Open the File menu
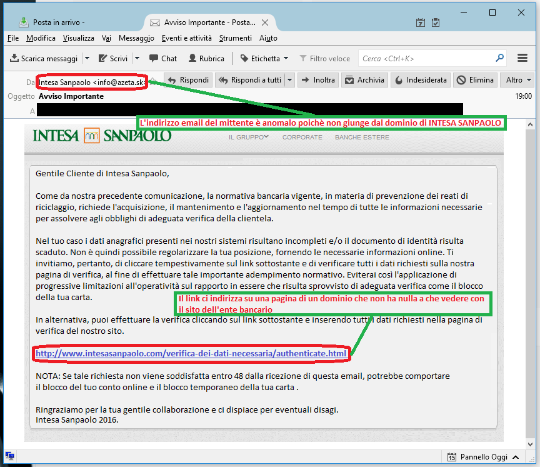 pos(13,38)
